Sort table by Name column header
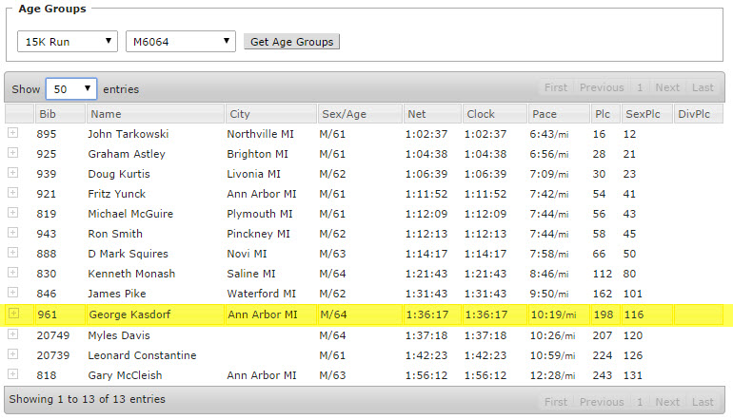 pos(153,114)
